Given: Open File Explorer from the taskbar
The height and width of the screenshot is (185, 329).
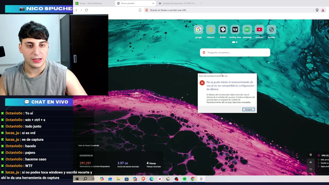Looking at the screenshot, I should tap(118, 179).
